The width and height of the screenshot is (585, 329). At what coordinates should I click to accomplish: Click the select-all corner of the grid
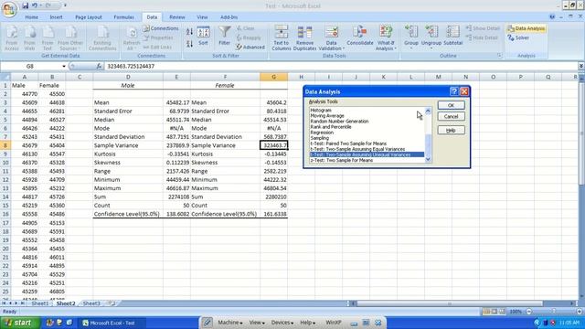click(5, 77)
